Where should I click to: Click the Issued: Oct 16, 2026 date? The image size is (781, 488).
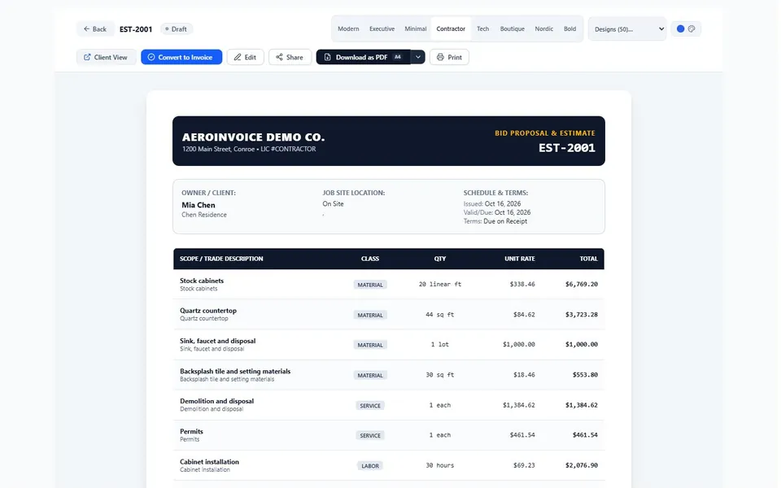click(492, 203)
